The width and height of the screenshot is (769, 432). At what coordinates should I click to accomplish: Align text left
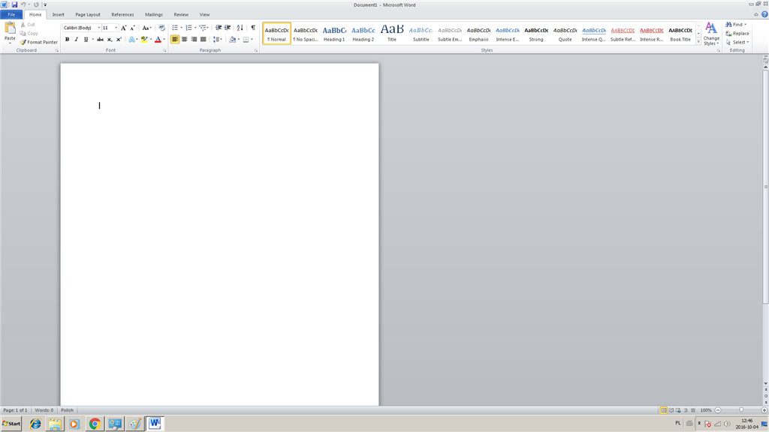(x=175, y=39)
